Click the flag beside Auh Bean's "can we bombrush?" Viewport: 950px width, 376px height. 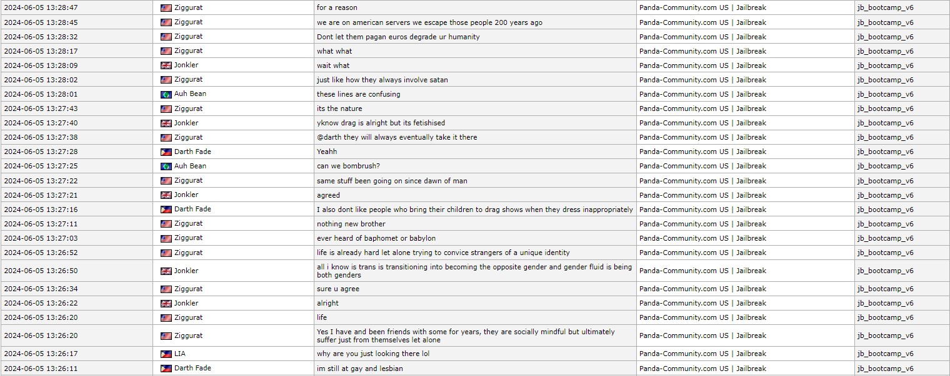coord(166,166)
